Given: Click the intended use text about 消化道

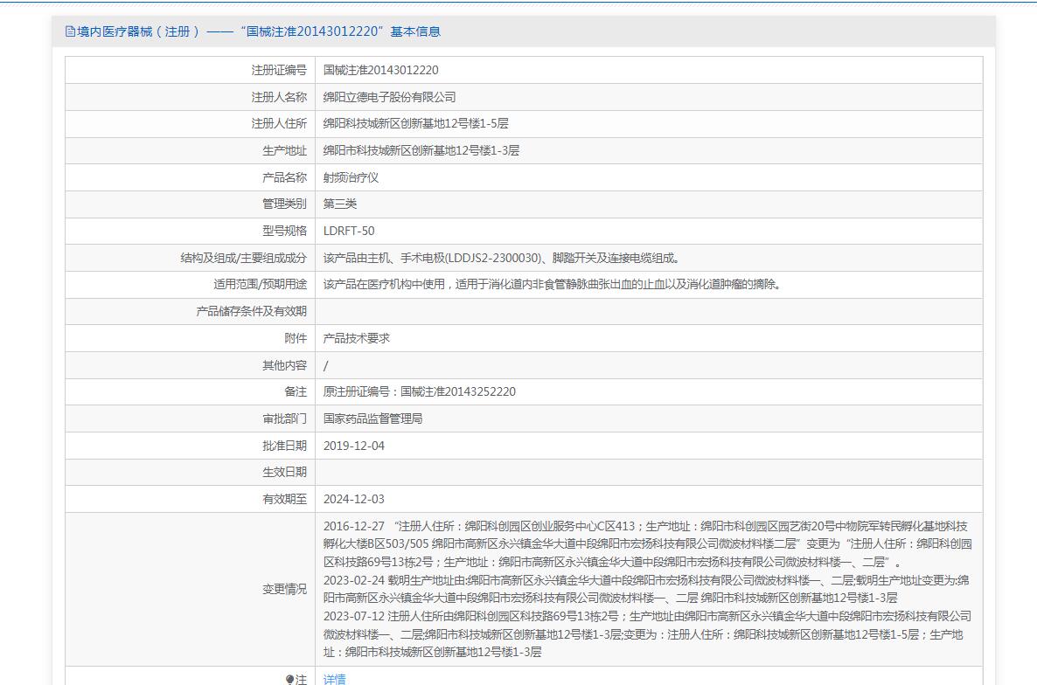Looking at the screenshot, I should click(x=553, y=285).
